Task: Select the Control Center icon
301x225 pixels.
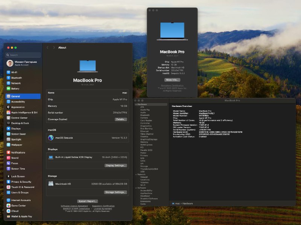Action: pos(8,118)
